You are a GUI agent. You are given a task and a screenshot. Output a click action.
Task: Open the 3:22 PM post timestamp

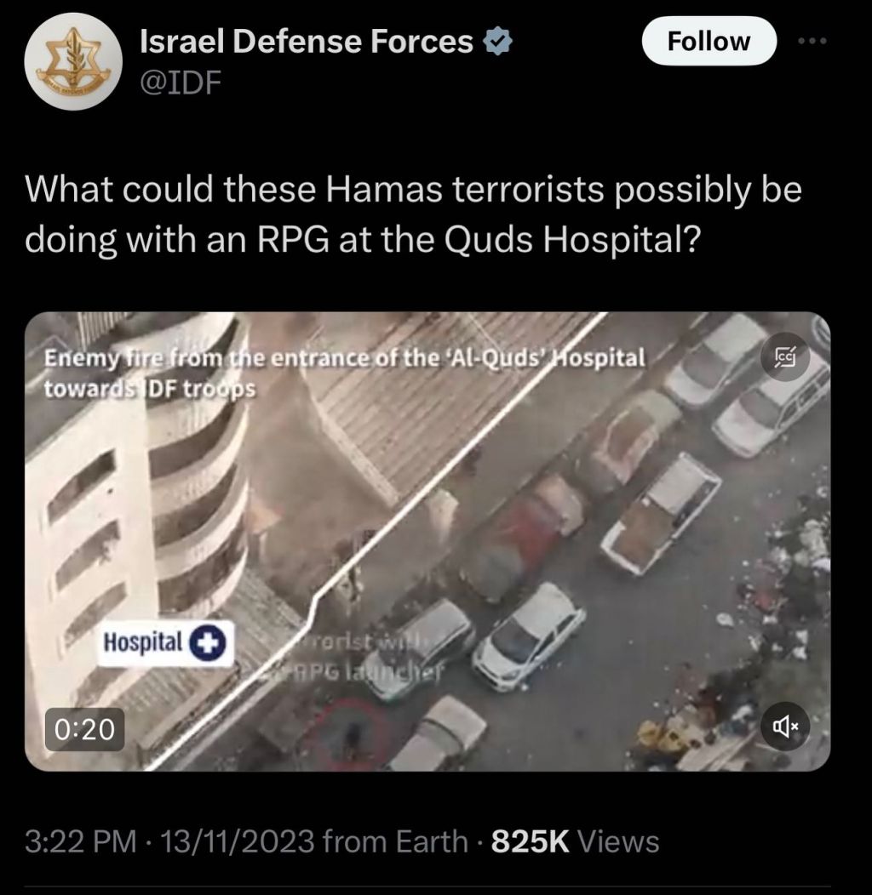[81, 842]
